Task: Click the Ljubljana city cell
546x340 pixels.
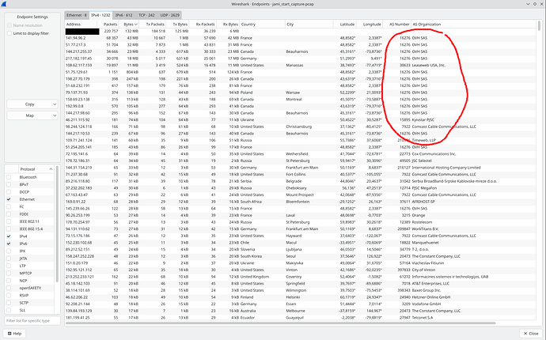Action: pyautogui.click(x=294, y=250)
